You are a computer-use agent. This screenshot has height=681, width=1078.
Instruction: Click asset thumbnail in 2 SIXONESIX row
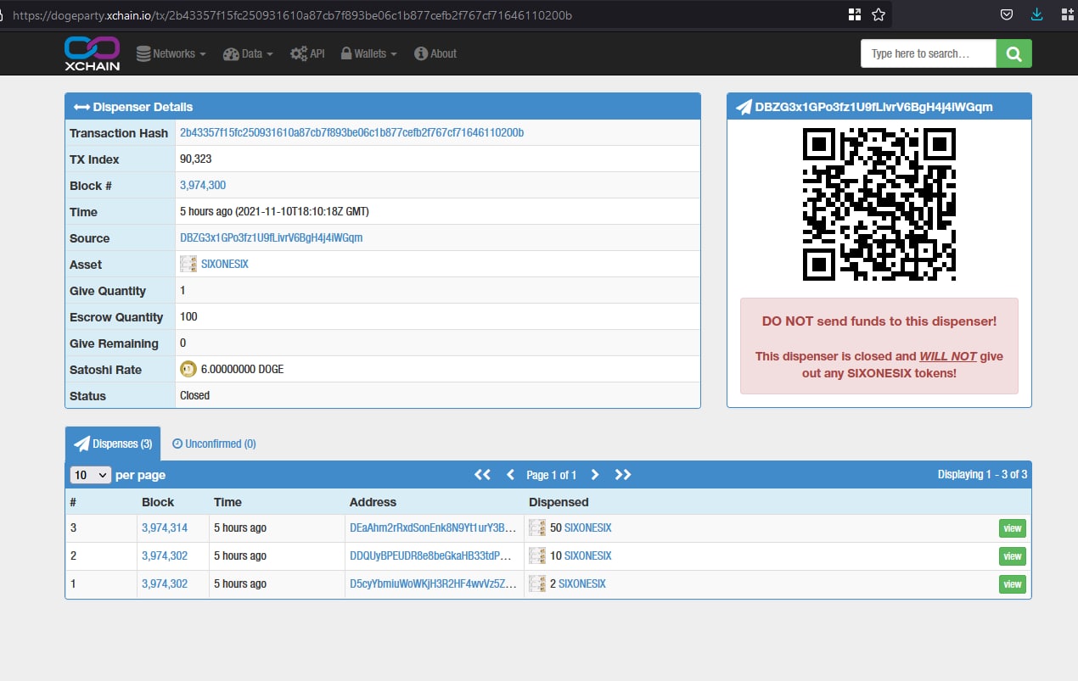[x=537, y=584]
